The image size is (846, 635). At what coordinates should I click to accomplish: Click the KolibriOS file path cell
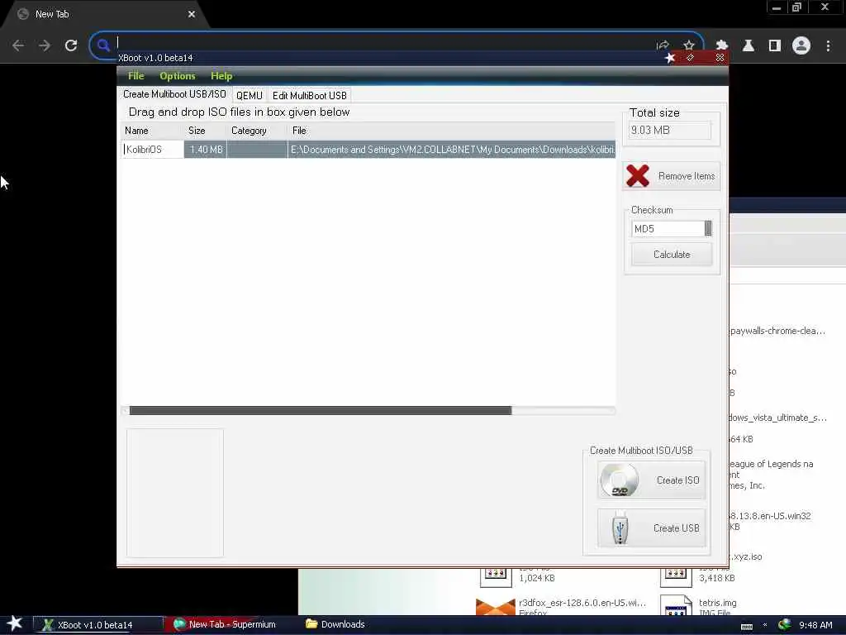[452, 150]
